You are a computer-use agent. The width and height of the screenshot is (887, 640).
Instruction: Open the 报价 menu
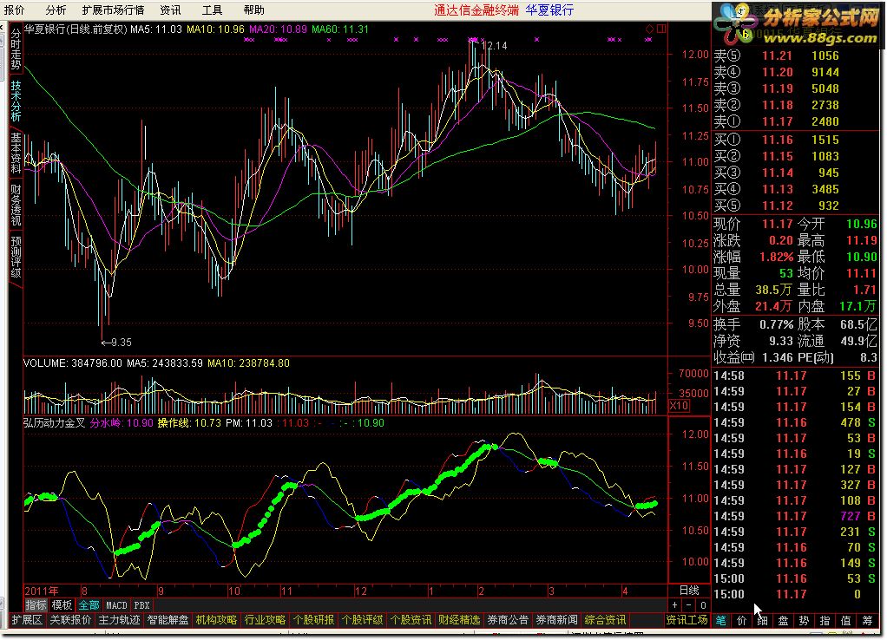[14, 10]
